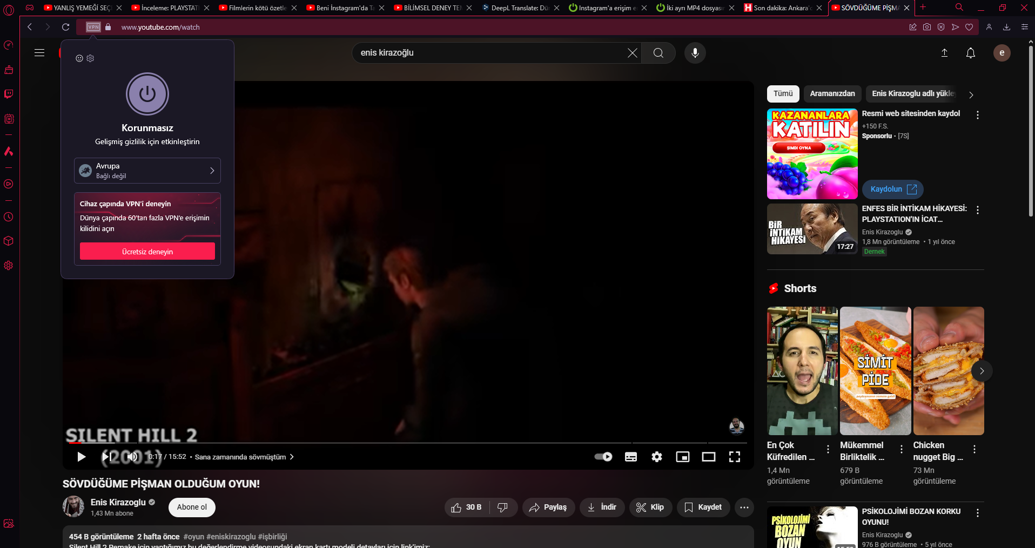This screenshot has width=1035, height=548.
Task: Click the YouTube create upload icon
Action: point(945,53)
